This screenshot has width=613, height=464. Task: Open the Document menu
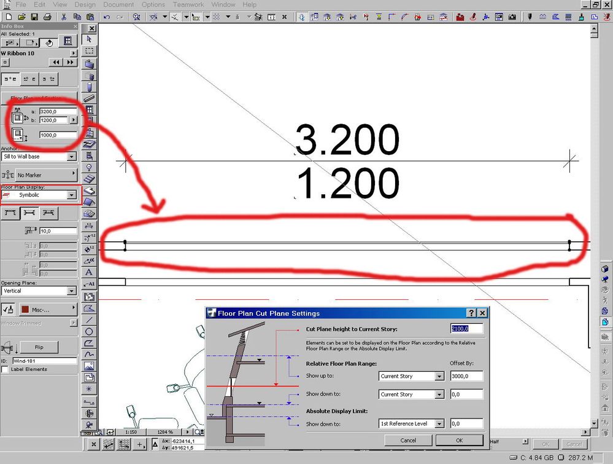coord(118,4)
